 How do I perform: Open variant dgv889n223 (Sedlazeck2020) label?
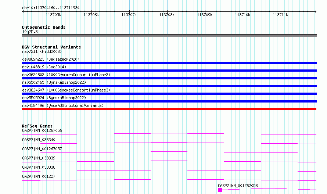click(51, 59)
